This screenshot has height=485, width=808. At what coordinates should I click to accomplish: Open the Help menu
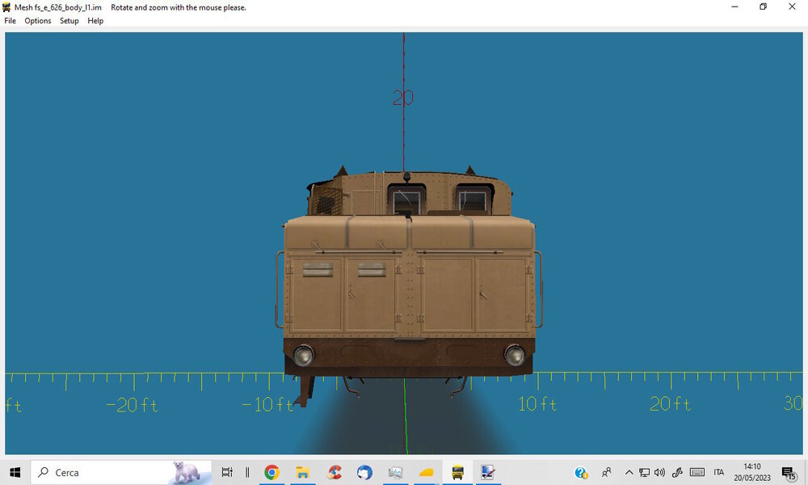[95, 21]
